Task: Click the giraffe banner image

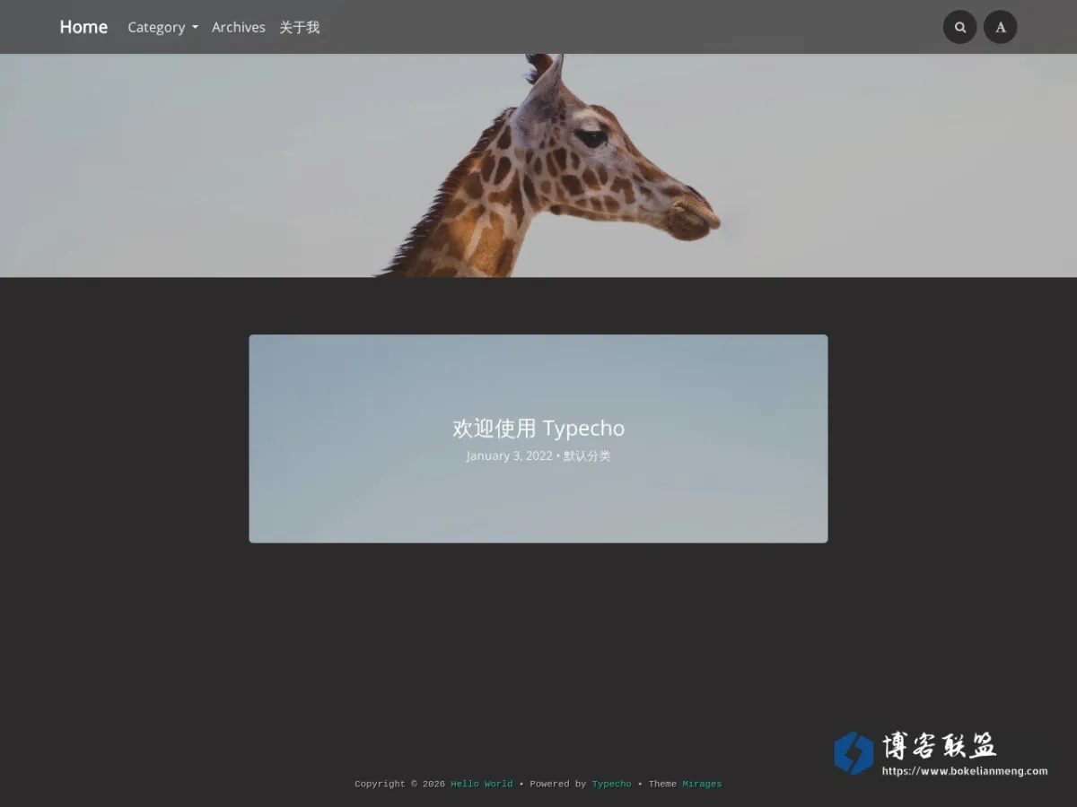Action: click(x=538, y=165)
